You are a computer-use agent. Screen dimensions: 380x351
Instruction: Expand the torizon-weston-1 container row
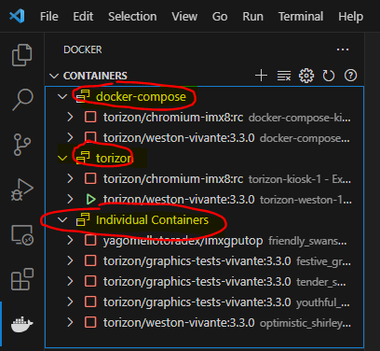point(70,199)
